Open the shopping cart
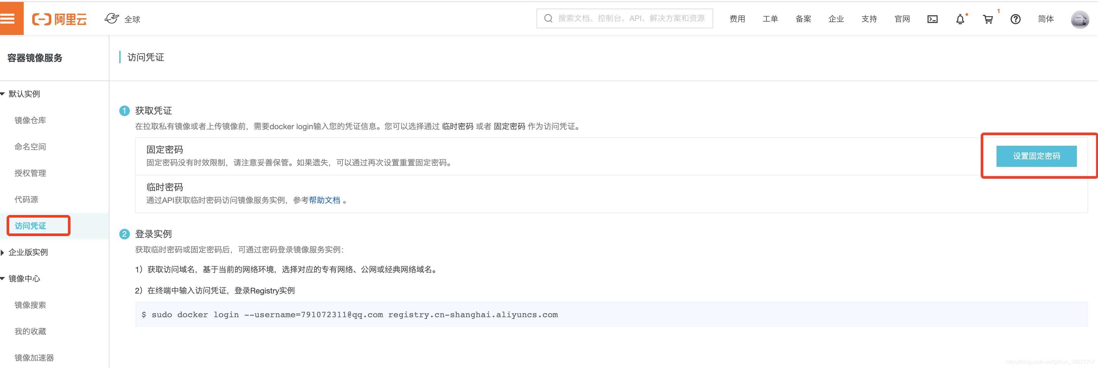Screen dimensions: 1098x368 click(988, 19)
